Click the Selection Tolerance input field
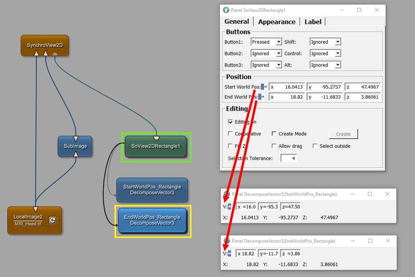Viewport: 415px width, 277px height. [289, 158]
